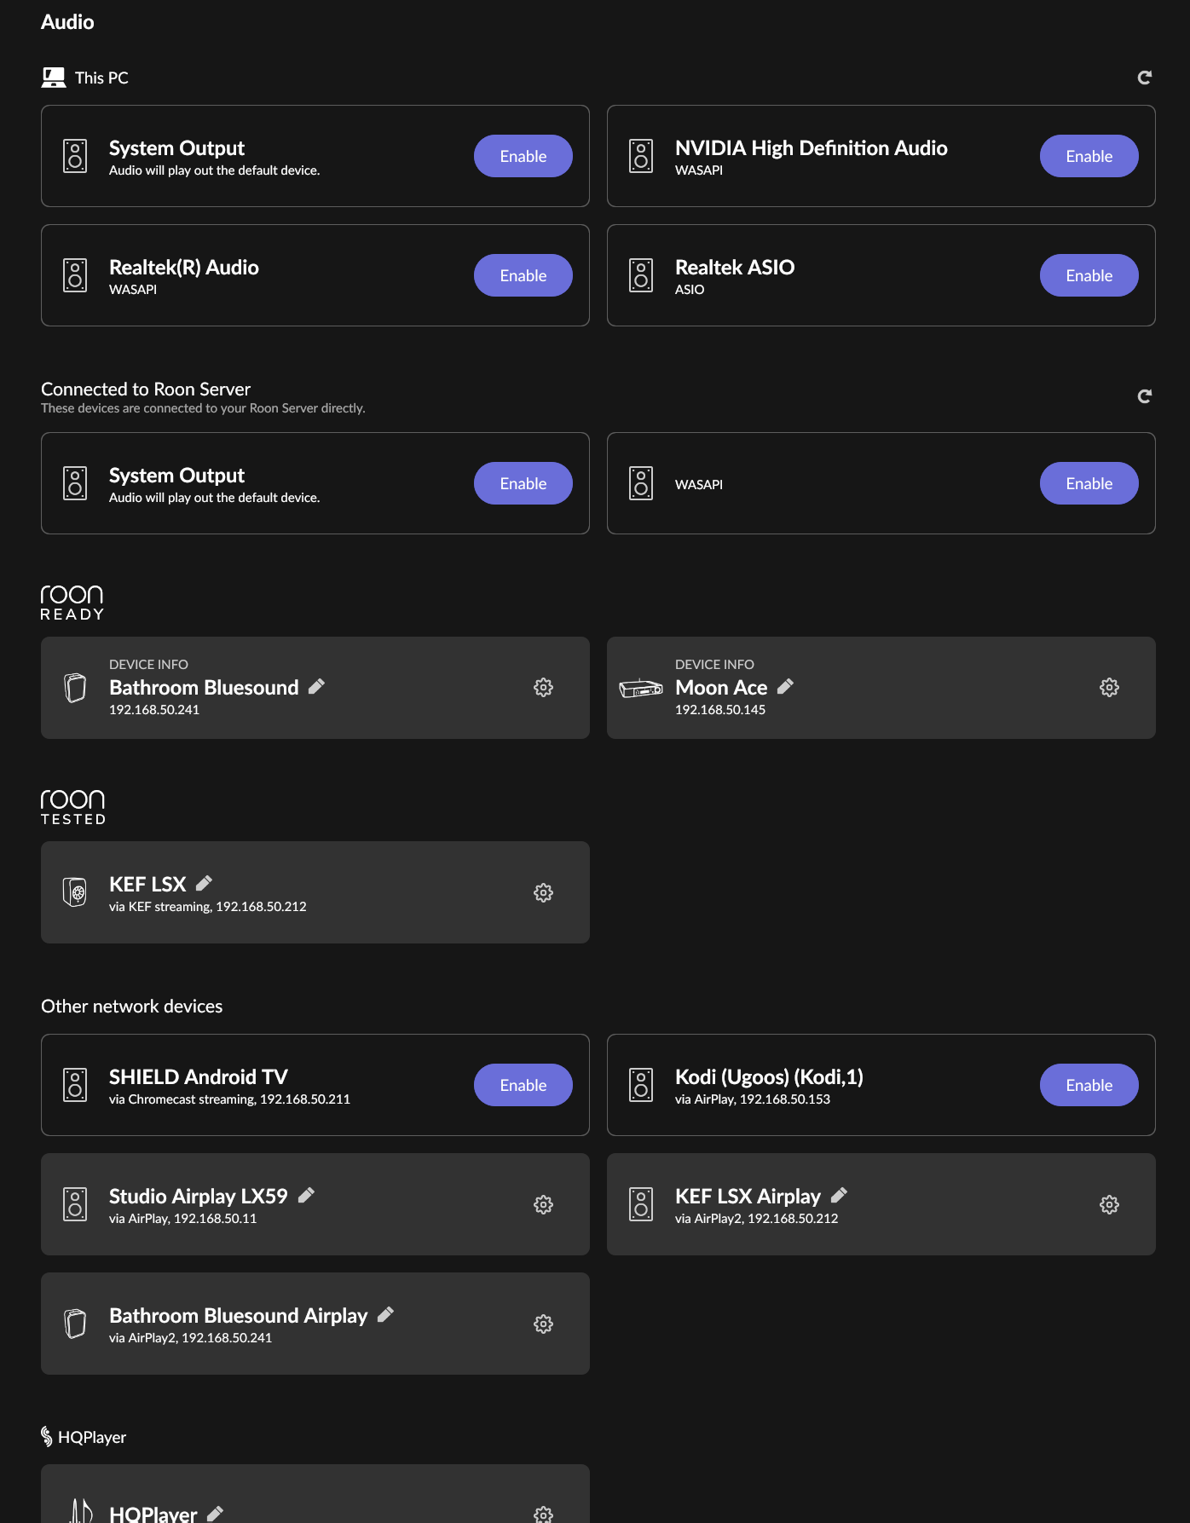Enable the Realtek ASIO device

click(1089, 275)
